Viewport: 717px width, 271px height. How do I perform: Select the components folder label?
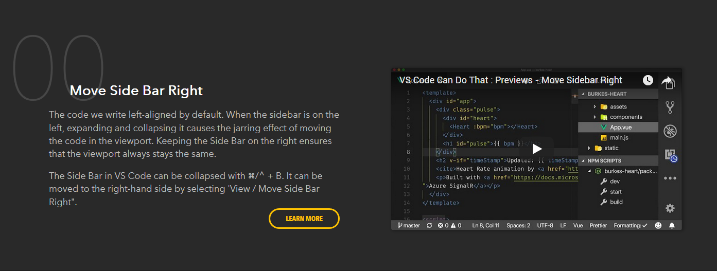626,117
